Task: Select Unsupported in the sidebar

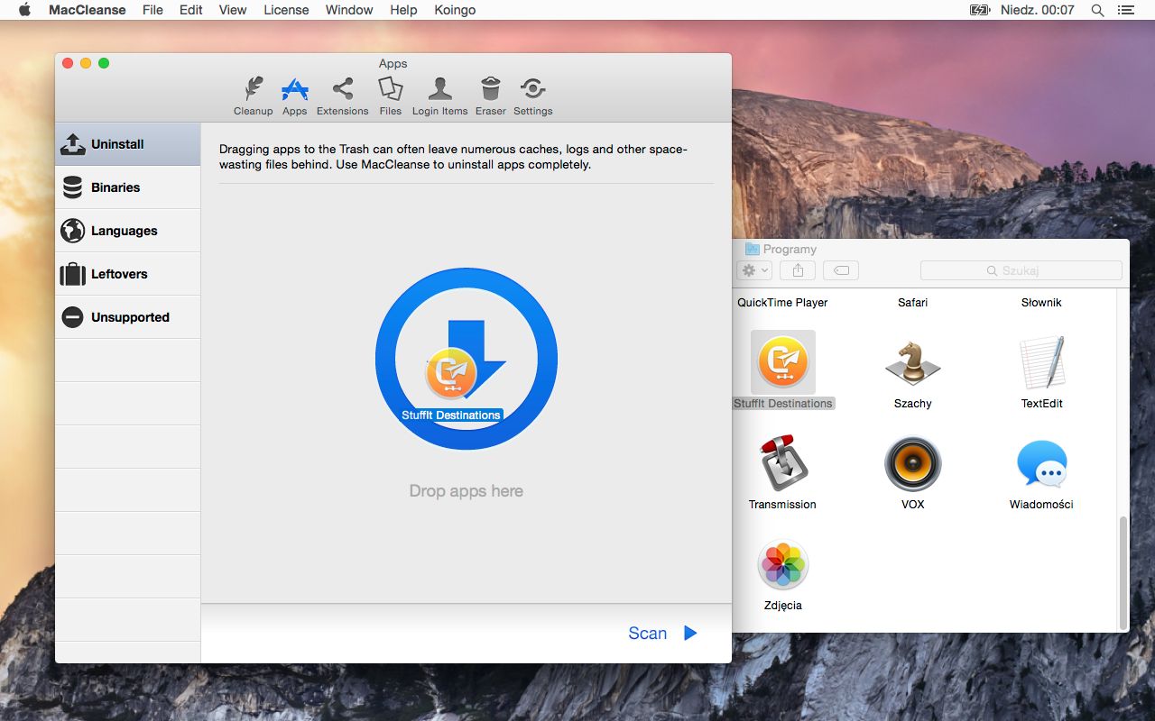Action: point(127,317)
